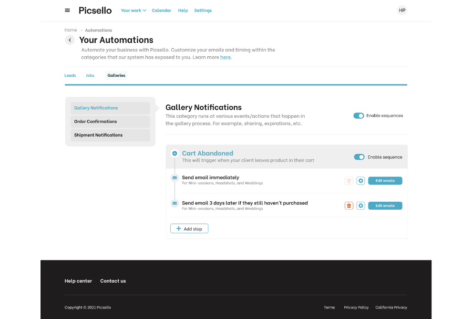Screen dimensions: 472x319
Task: Delete the 3-days-later step via trash icon
Action: click(x=349, y=206)
